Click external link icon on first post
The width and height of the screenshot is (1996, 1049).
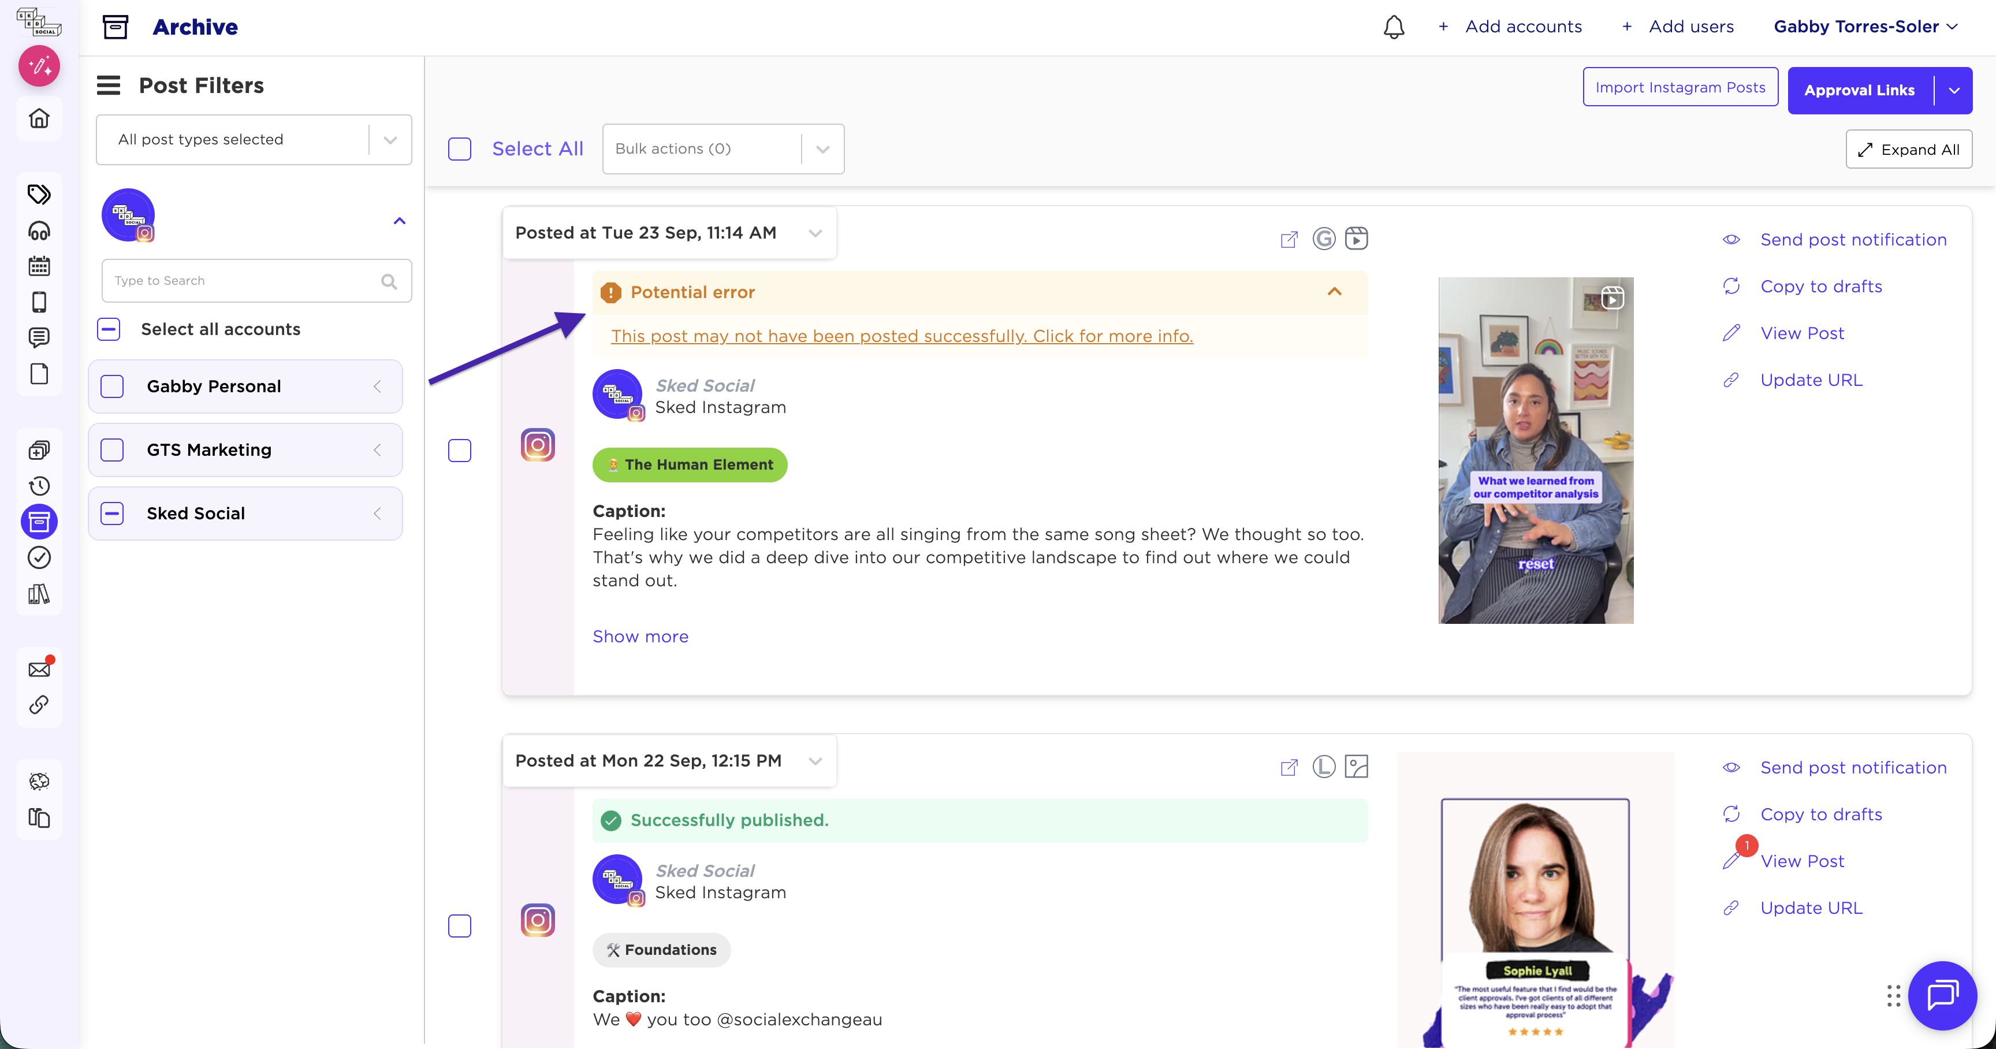[x=1289, y=239]
